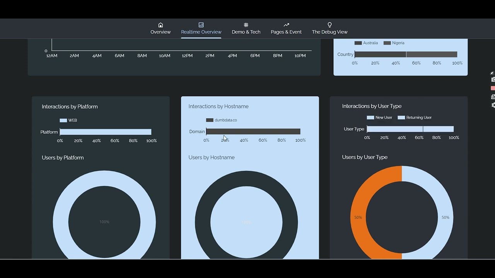Click the Australia segment of the Country bar

tap(380, 54)
